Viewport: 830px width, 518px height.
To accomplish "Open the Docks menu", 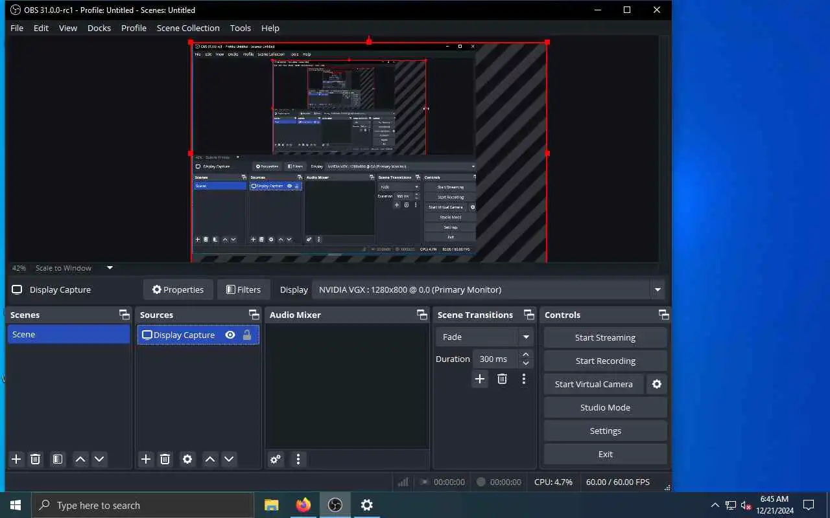I will point(99,28).
